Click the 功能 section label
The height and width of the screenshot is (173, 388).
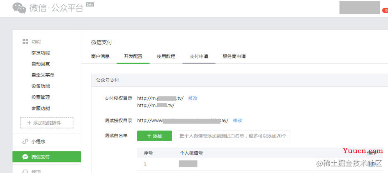click(x=36, y=41)
